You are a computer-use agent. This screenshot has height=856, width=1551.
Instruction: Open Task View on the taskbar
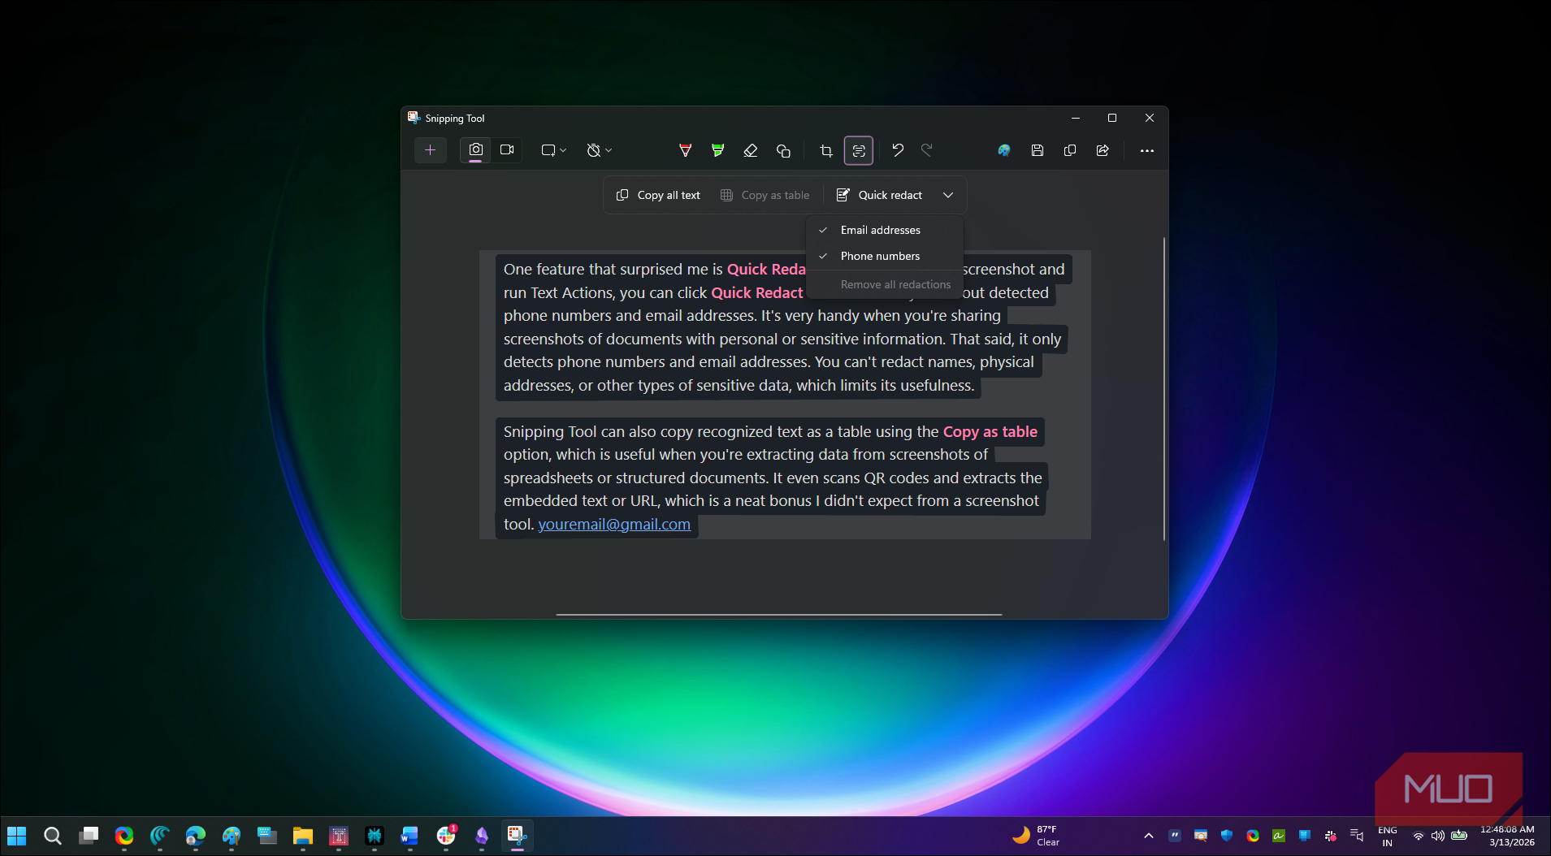click(88, 836)
